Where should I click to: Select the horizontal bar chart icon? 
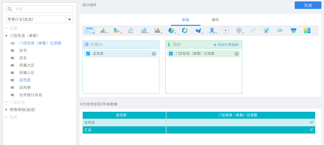(116, 30)
